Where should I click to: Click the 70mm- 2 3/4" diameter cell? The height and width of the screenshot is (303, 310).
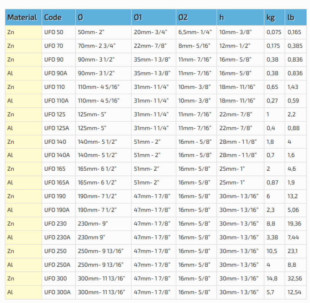tap(96, 46)
